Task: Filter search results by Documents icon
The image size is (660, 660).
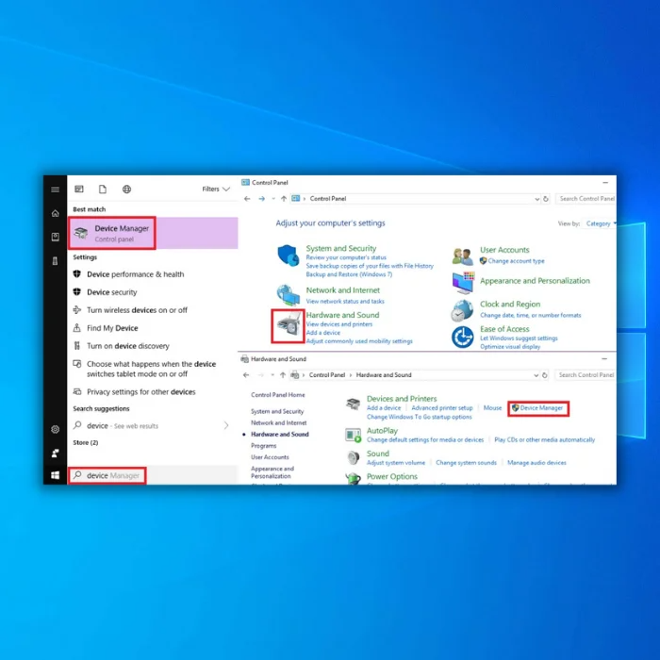Action: [103, 189]
